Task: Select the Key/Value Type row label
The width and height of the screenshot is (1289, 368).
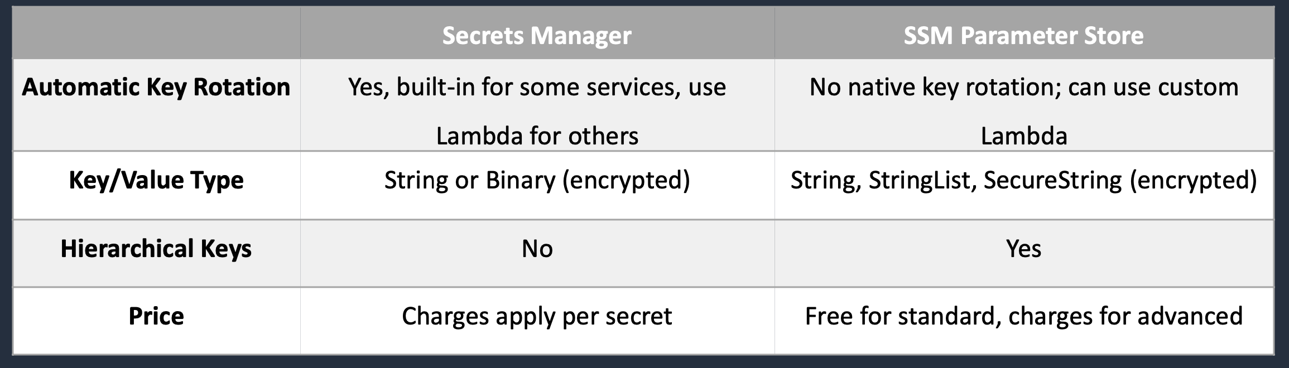Action: (156, 180)
